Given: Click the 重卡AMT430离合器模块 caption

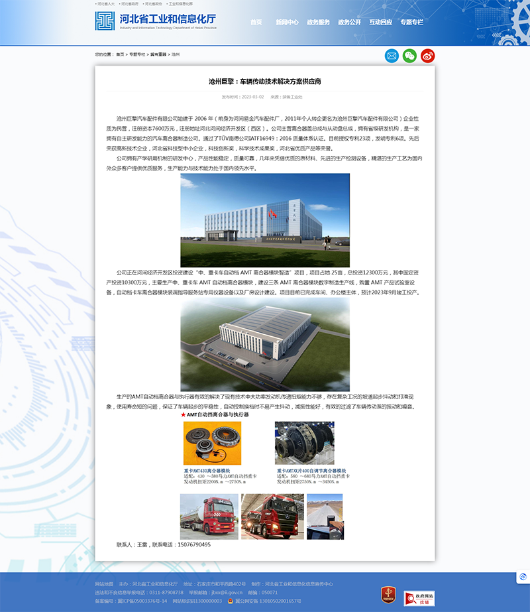Looking at the screenshot, I should (207, 471).
